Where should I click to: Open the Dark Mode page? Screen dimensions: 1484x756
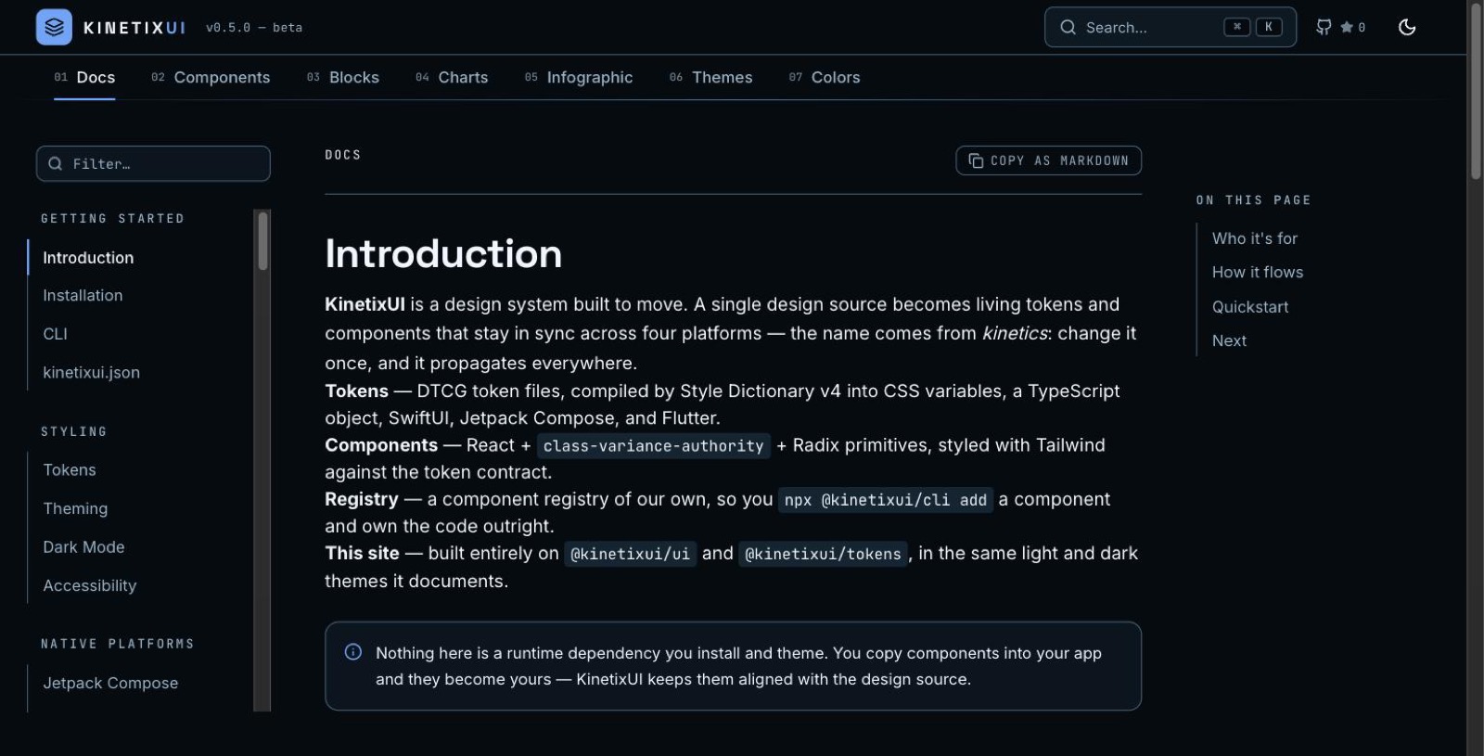tap(83, 546)
